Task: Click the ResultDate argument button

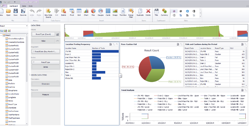Action: coord(46,52)
